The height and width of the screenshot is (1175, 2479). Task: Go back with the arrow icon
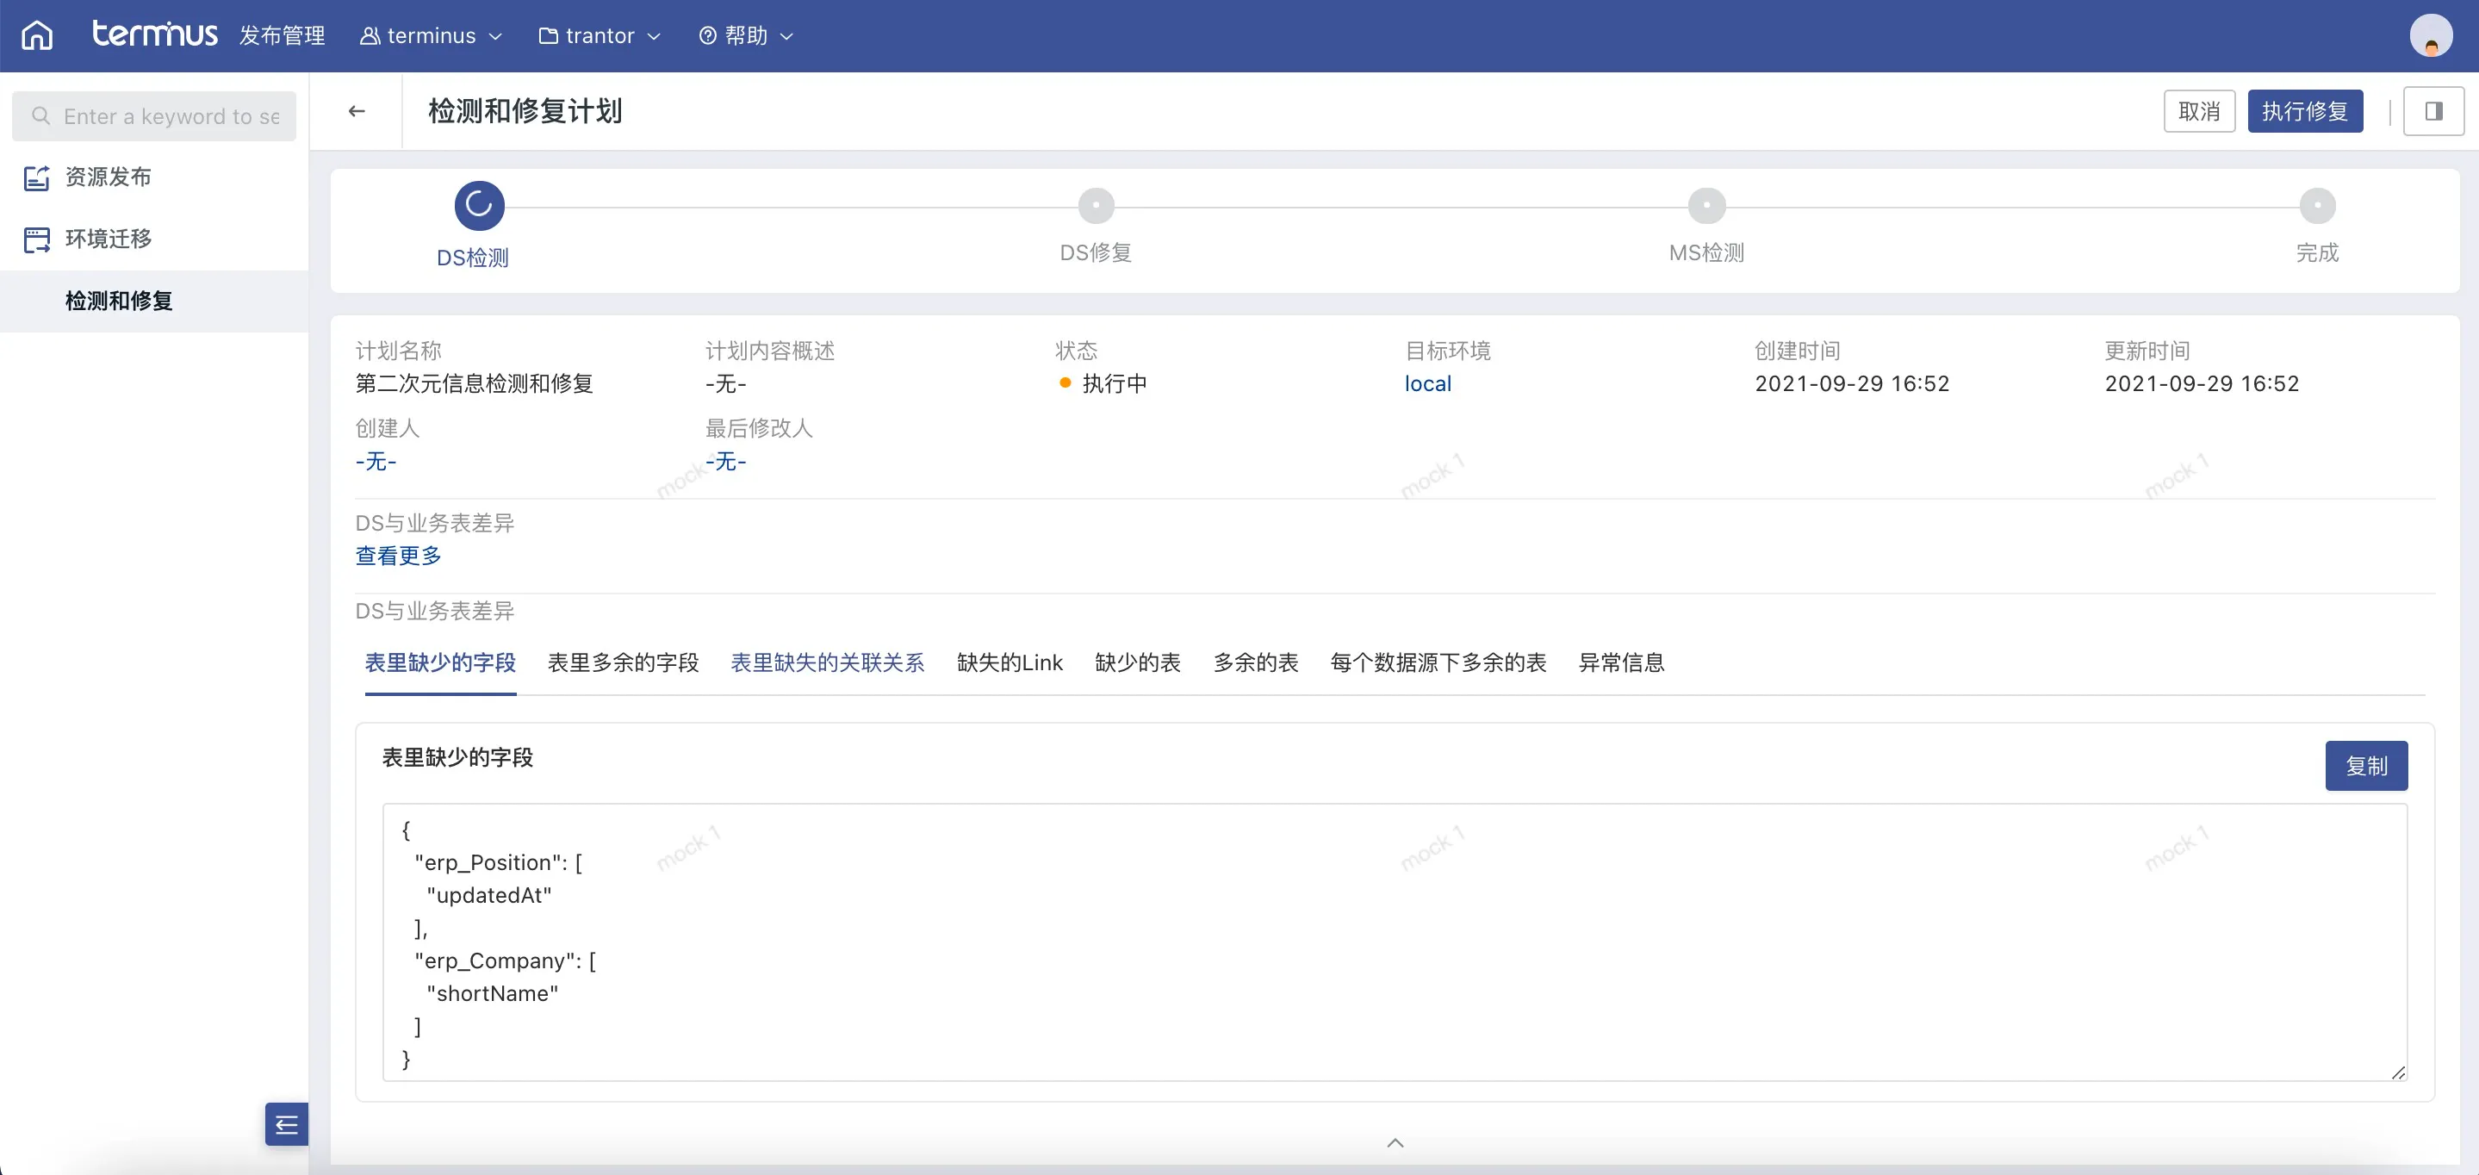pyautogui.click(x=356, y=112)
